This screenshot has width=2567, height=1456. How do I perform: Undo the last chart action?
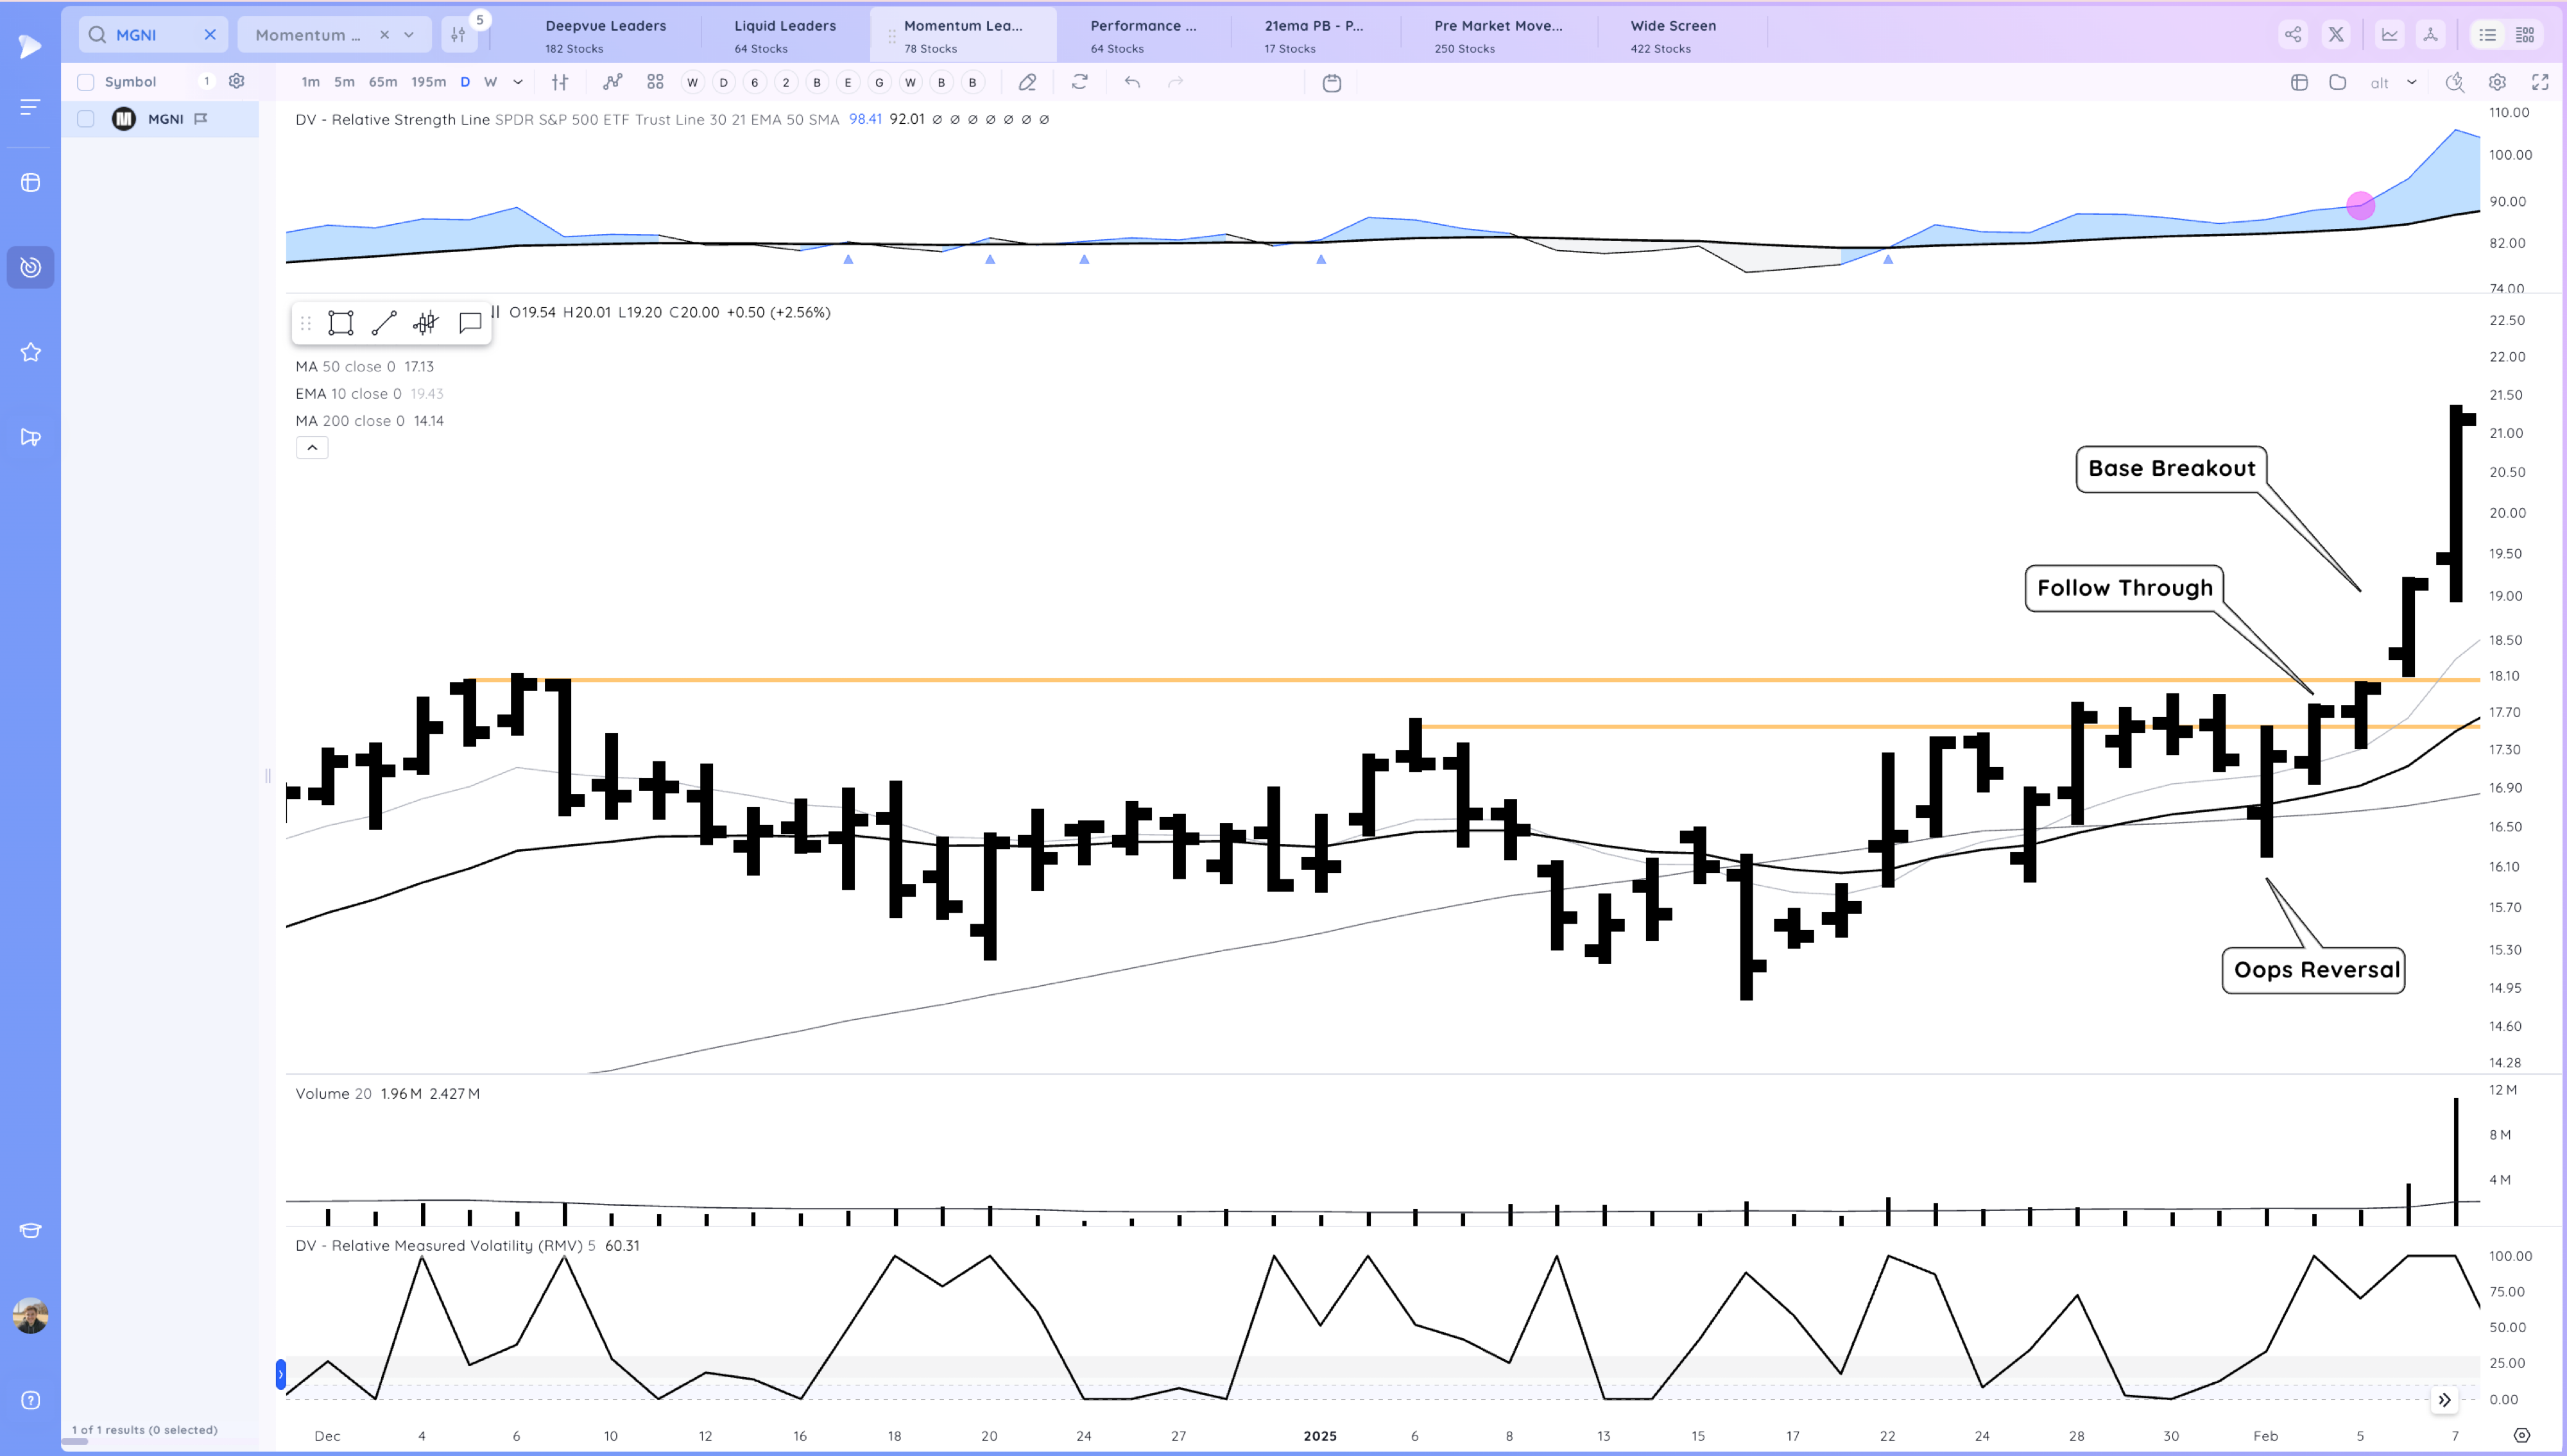tap(1133, 82)
